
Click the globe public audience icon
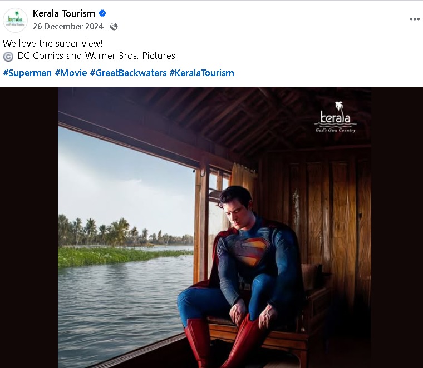114,27
